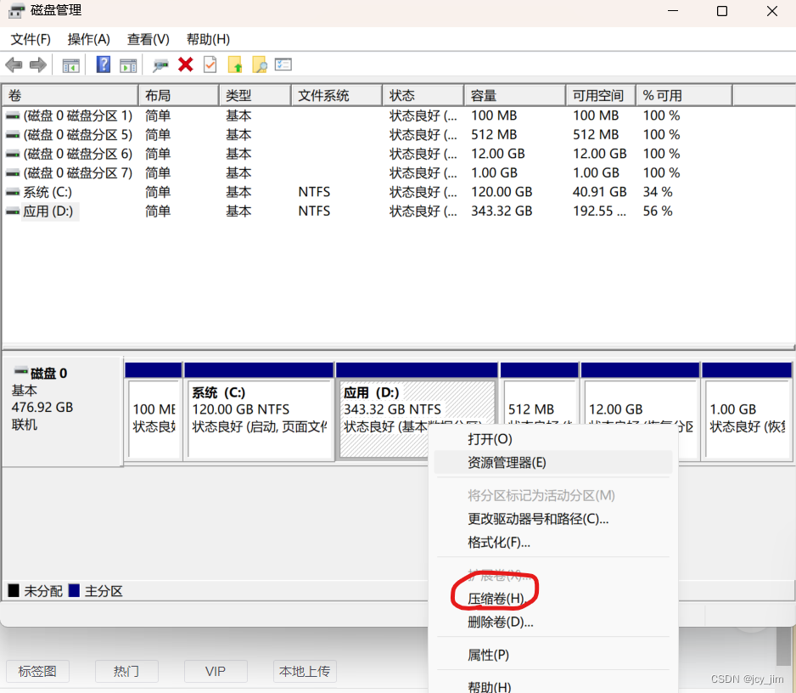Click the connect drive toolbar icon
Screen dimensions: 796x693
(x=160, y=65)
